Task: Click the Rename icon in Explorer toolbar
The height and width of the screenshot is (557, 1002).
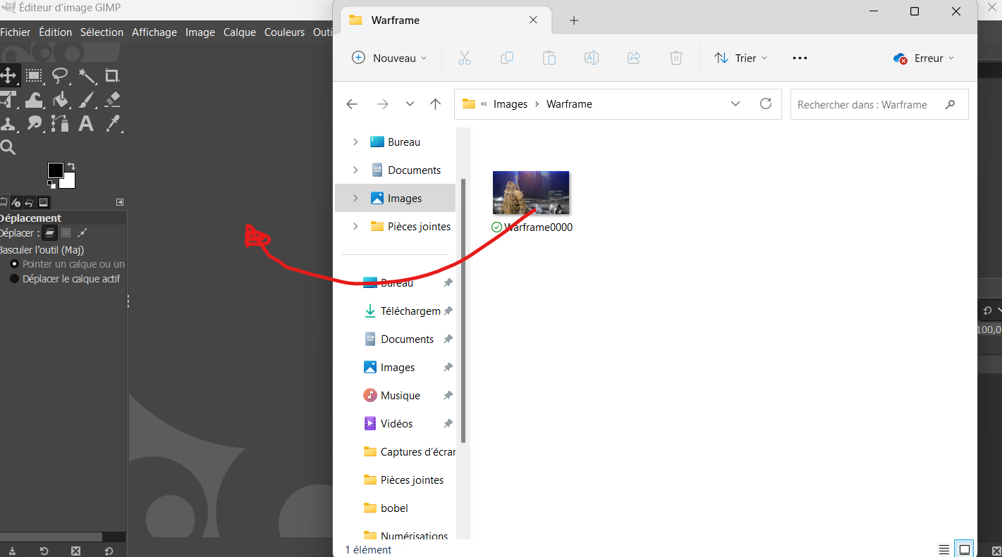Action: pos(591,58)
